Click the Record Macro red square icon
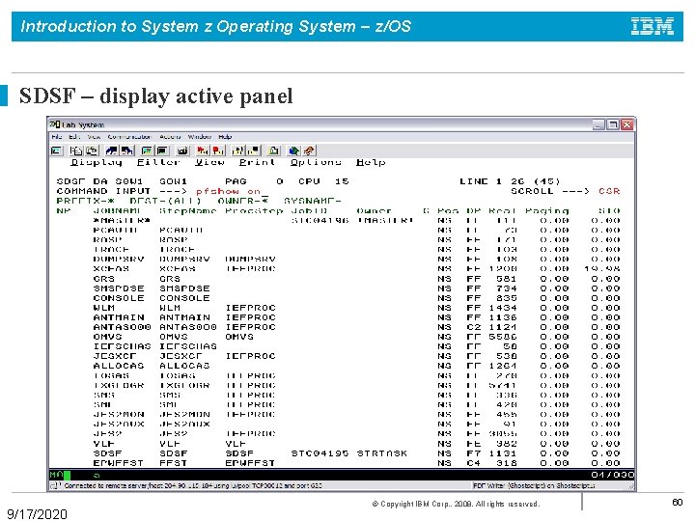695x521 pixels. coord(218,151)
